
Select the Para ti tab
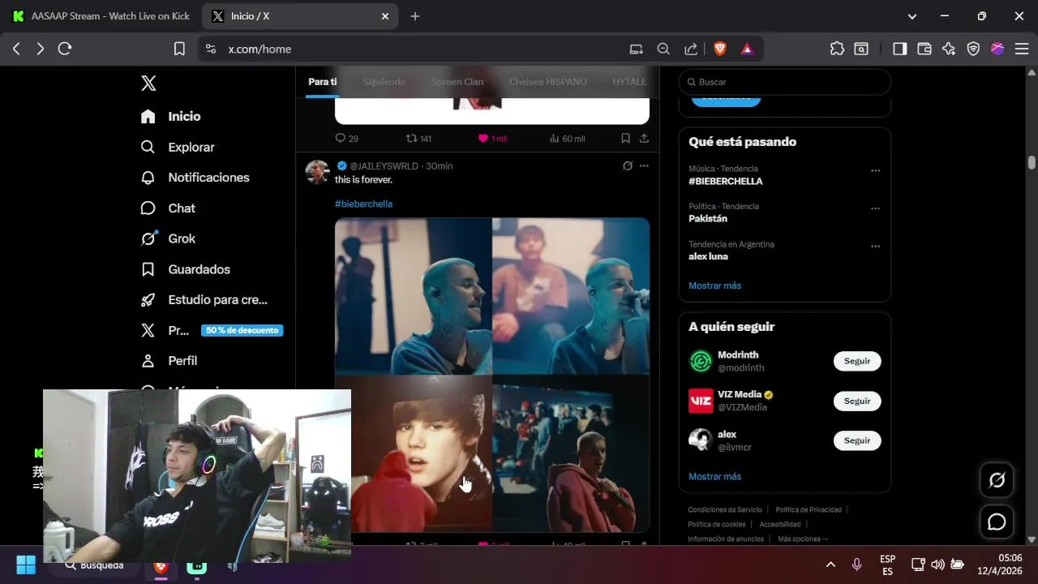pyautogui.click(x=323, y=82)
